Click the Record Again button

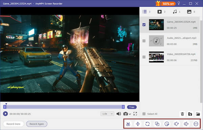(x=37, y=124)
